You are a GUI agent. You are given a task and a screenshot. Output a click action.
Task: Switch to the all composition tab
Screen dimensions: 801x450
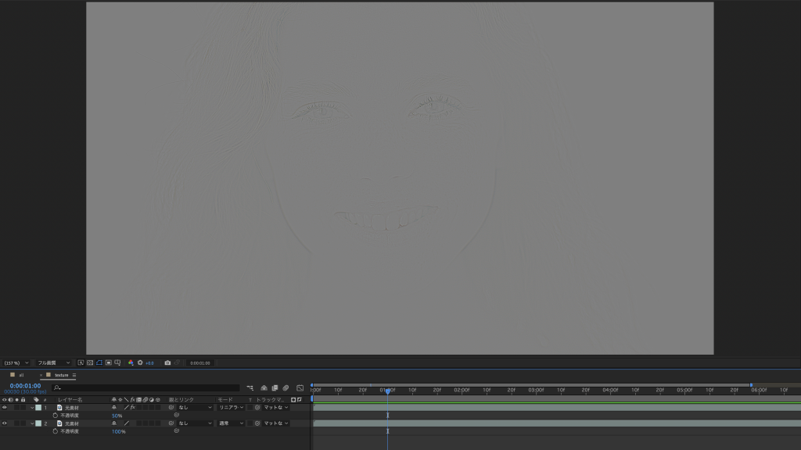coord(21,375)
